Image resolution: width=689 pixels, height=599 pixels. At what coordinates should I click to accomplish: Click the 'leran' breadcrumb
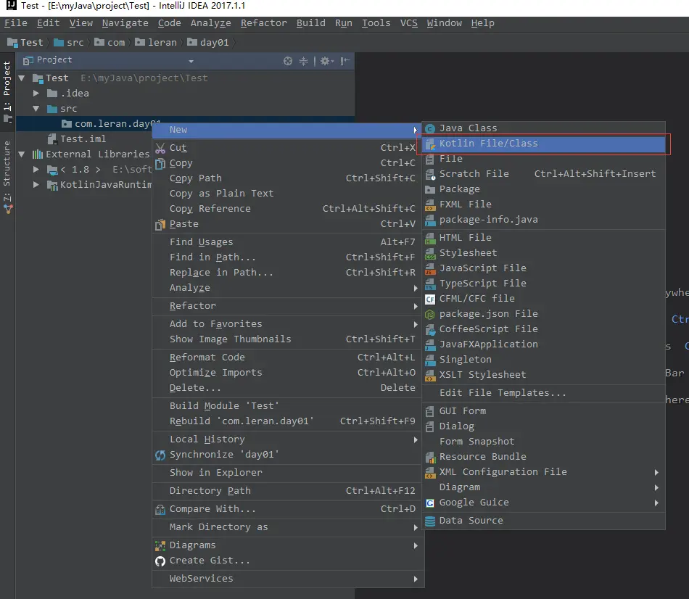[156, 43]
